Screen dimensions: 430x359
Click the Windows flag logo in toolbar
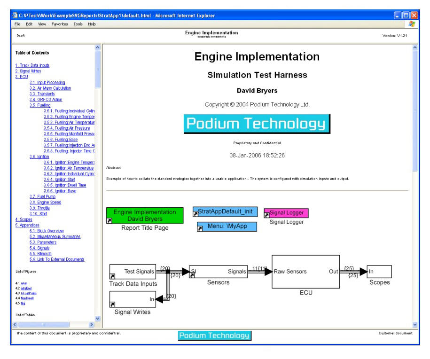(412, 24)
